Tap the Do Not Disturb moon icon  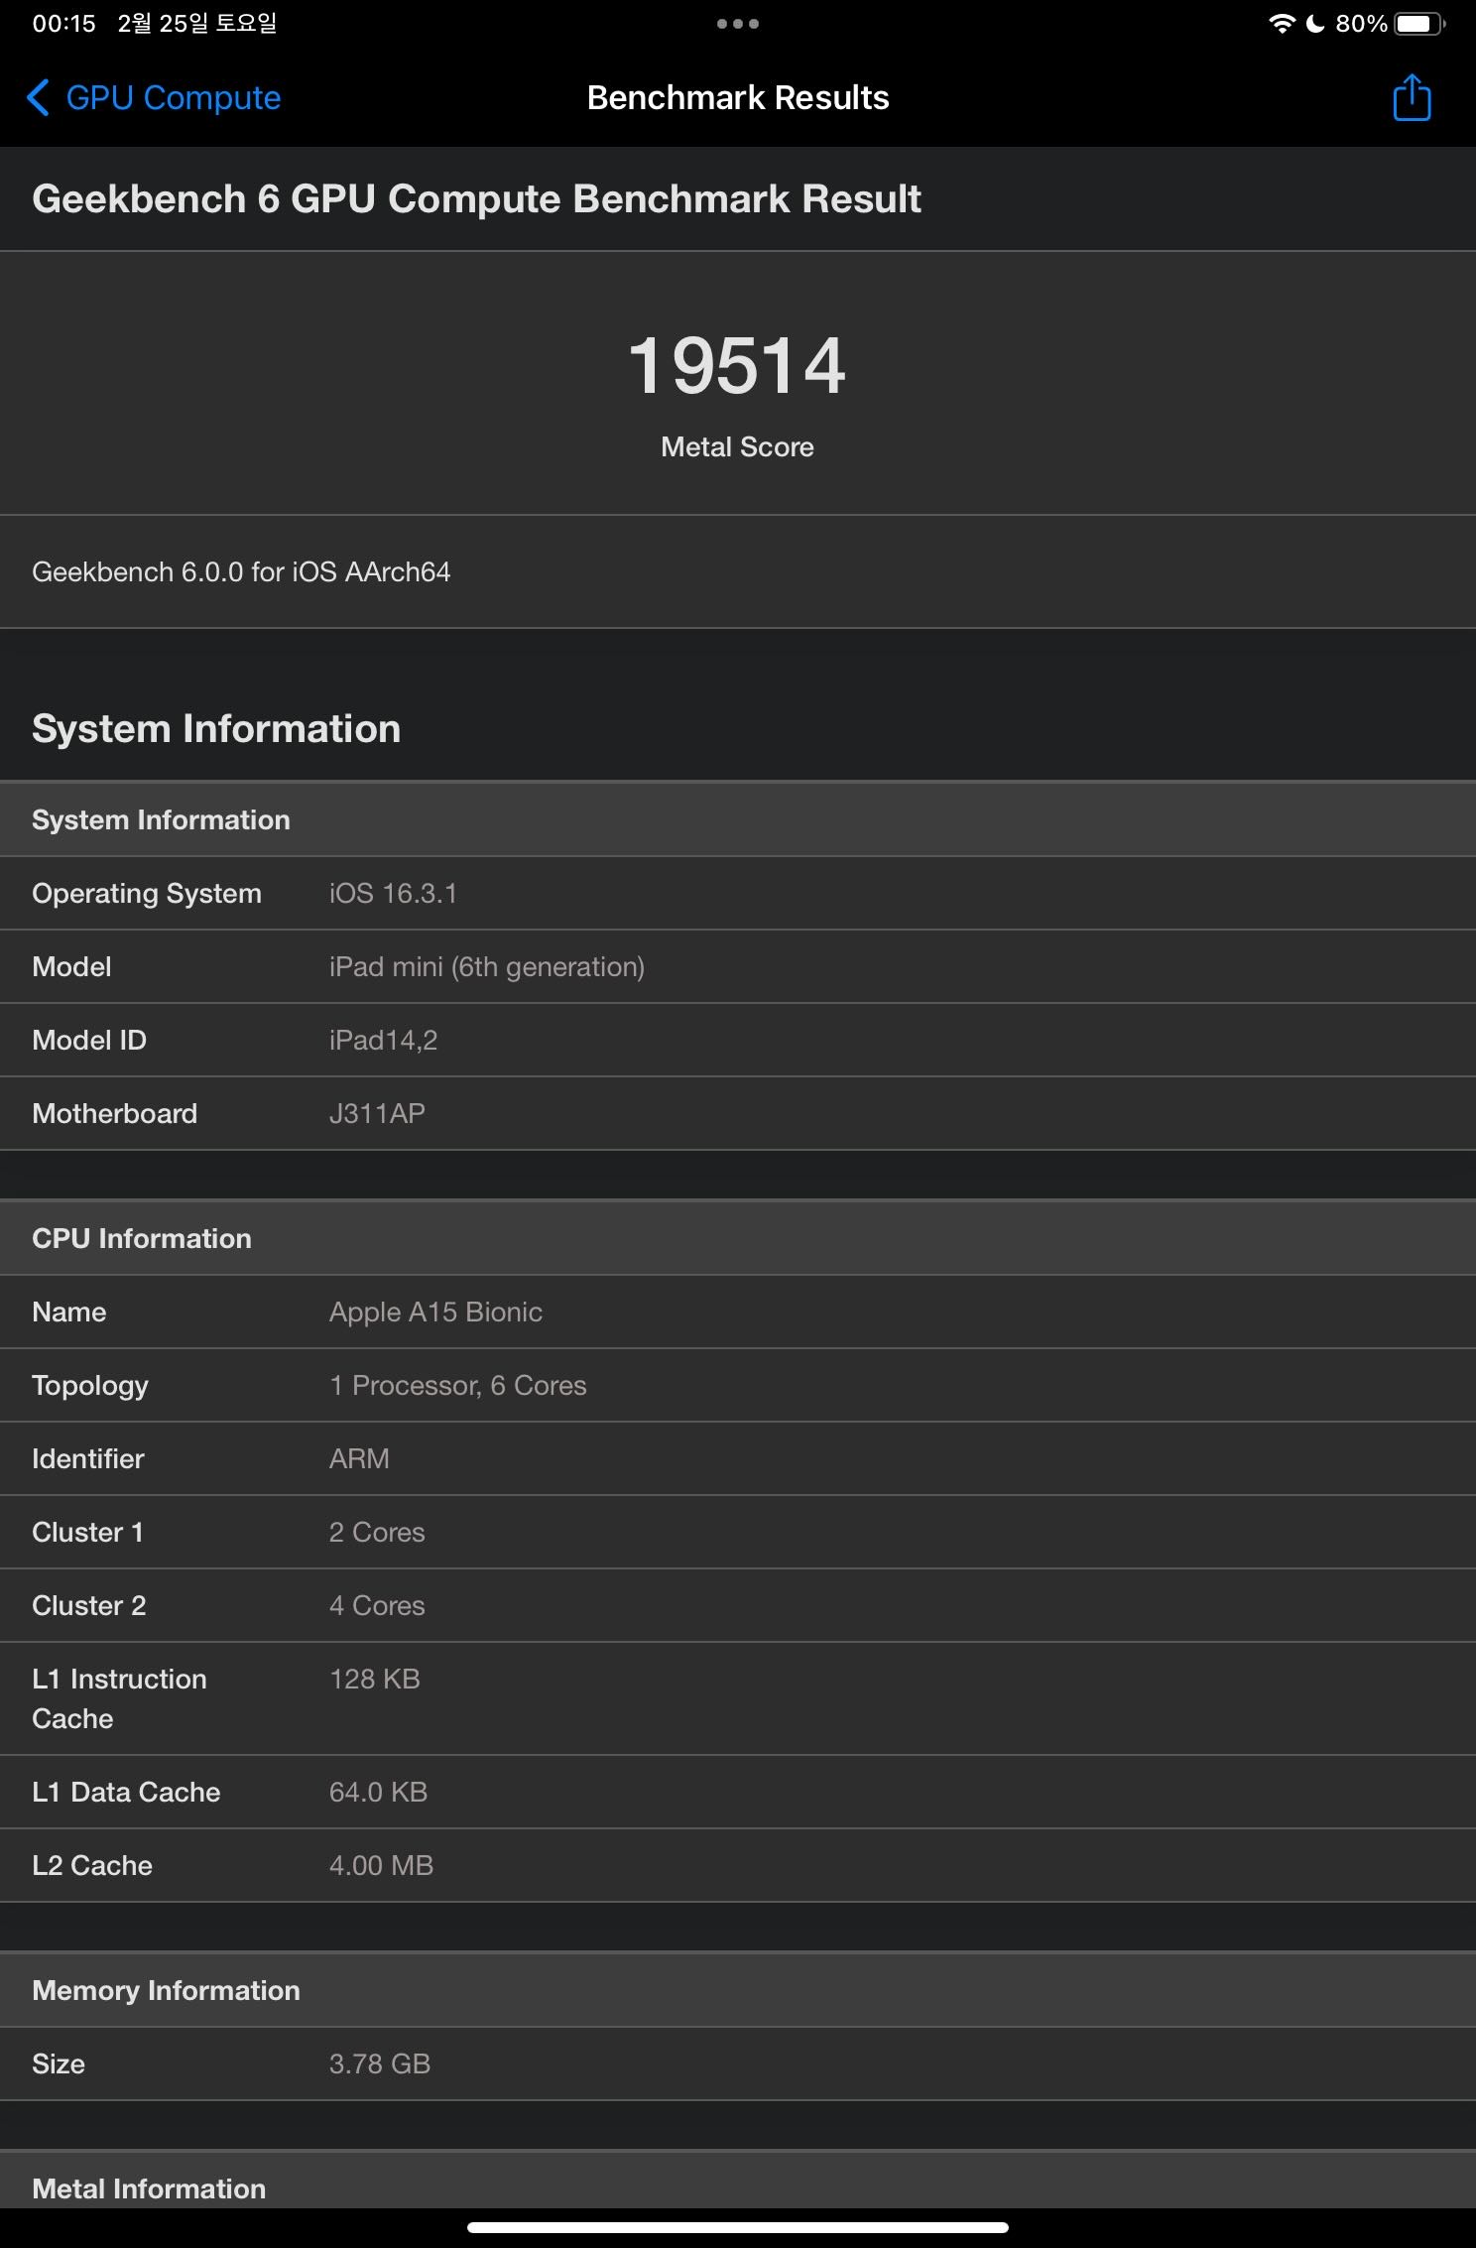pos(1315,24)
